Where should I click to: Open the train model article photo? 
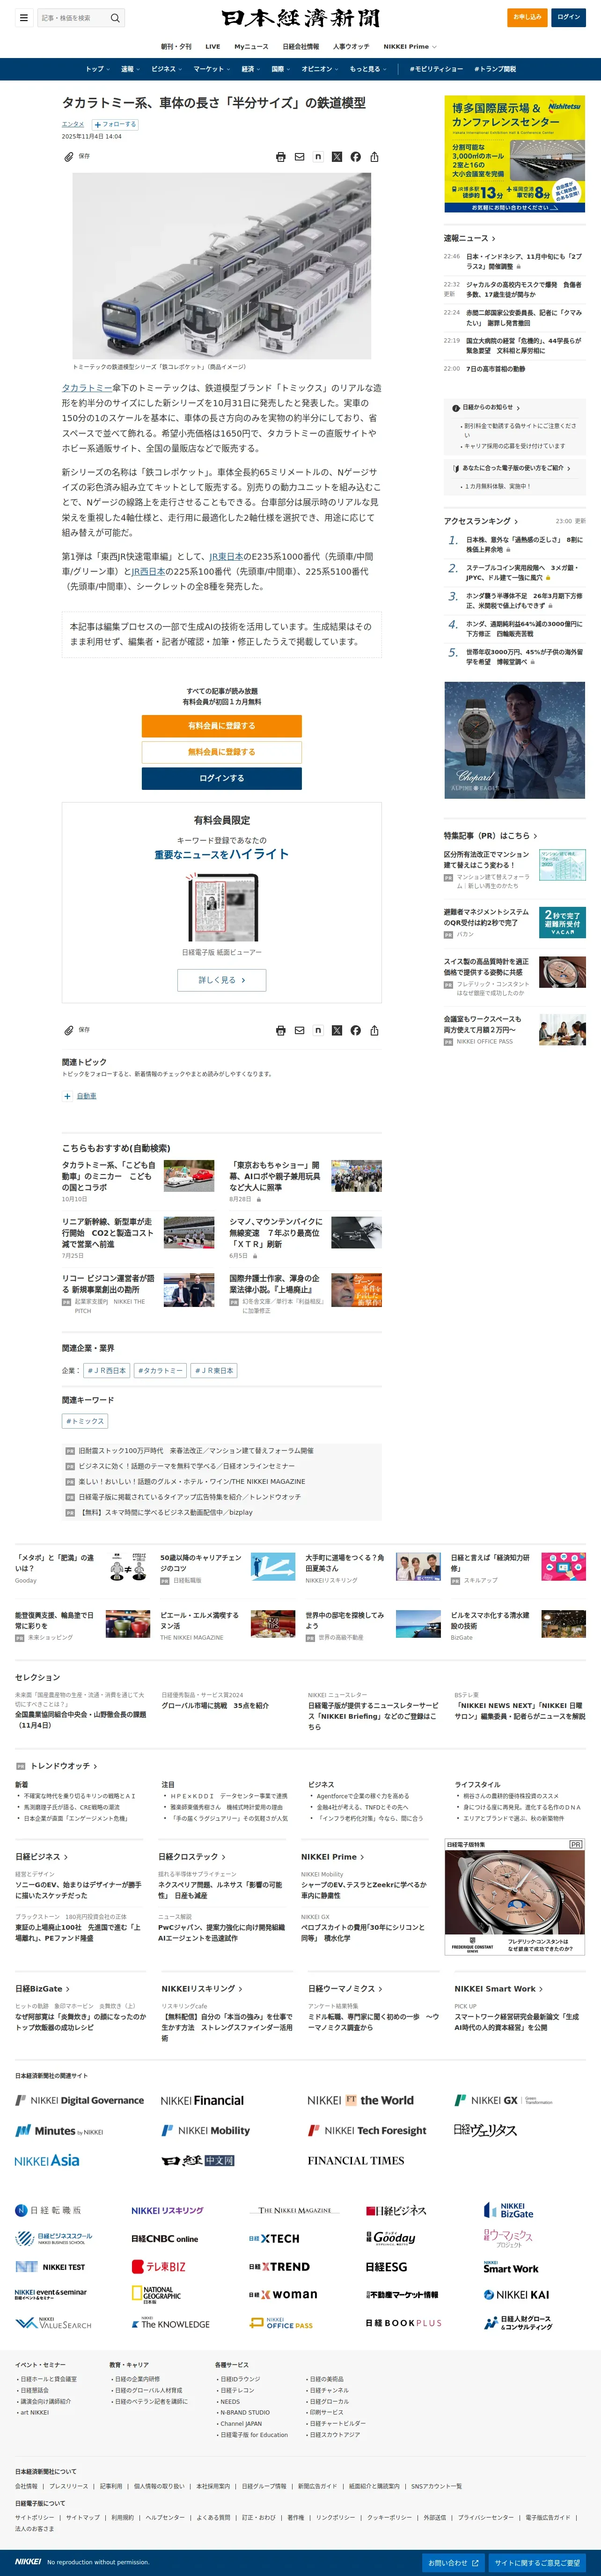[x=221, y=266]
